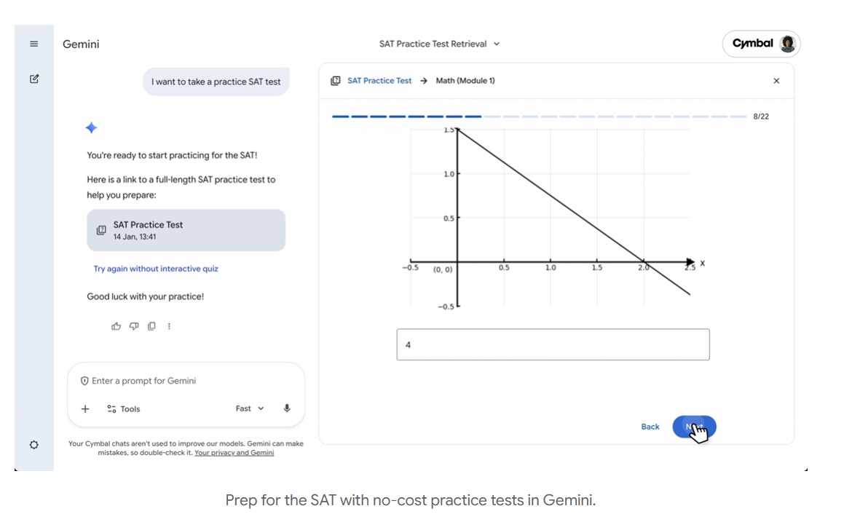Open the Tools menu
This screenshot has width=852, height=522.
pos(124,409)
